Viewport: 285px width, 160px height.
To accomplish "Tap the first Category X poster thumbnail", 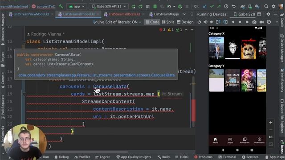I will [216, 48].
